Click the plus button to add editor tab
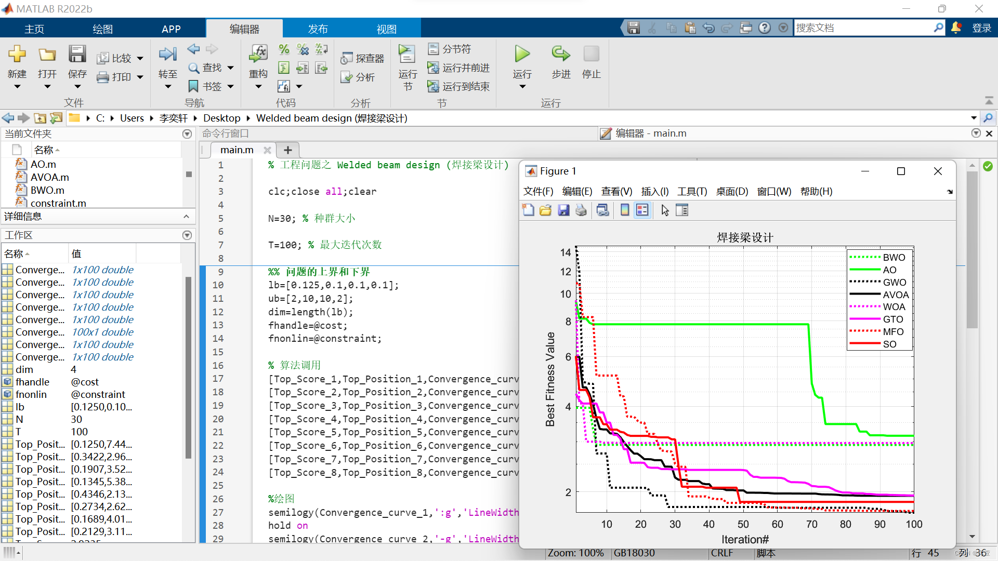Viewport: 998px width, 561px height. click(x=288, y=150)
